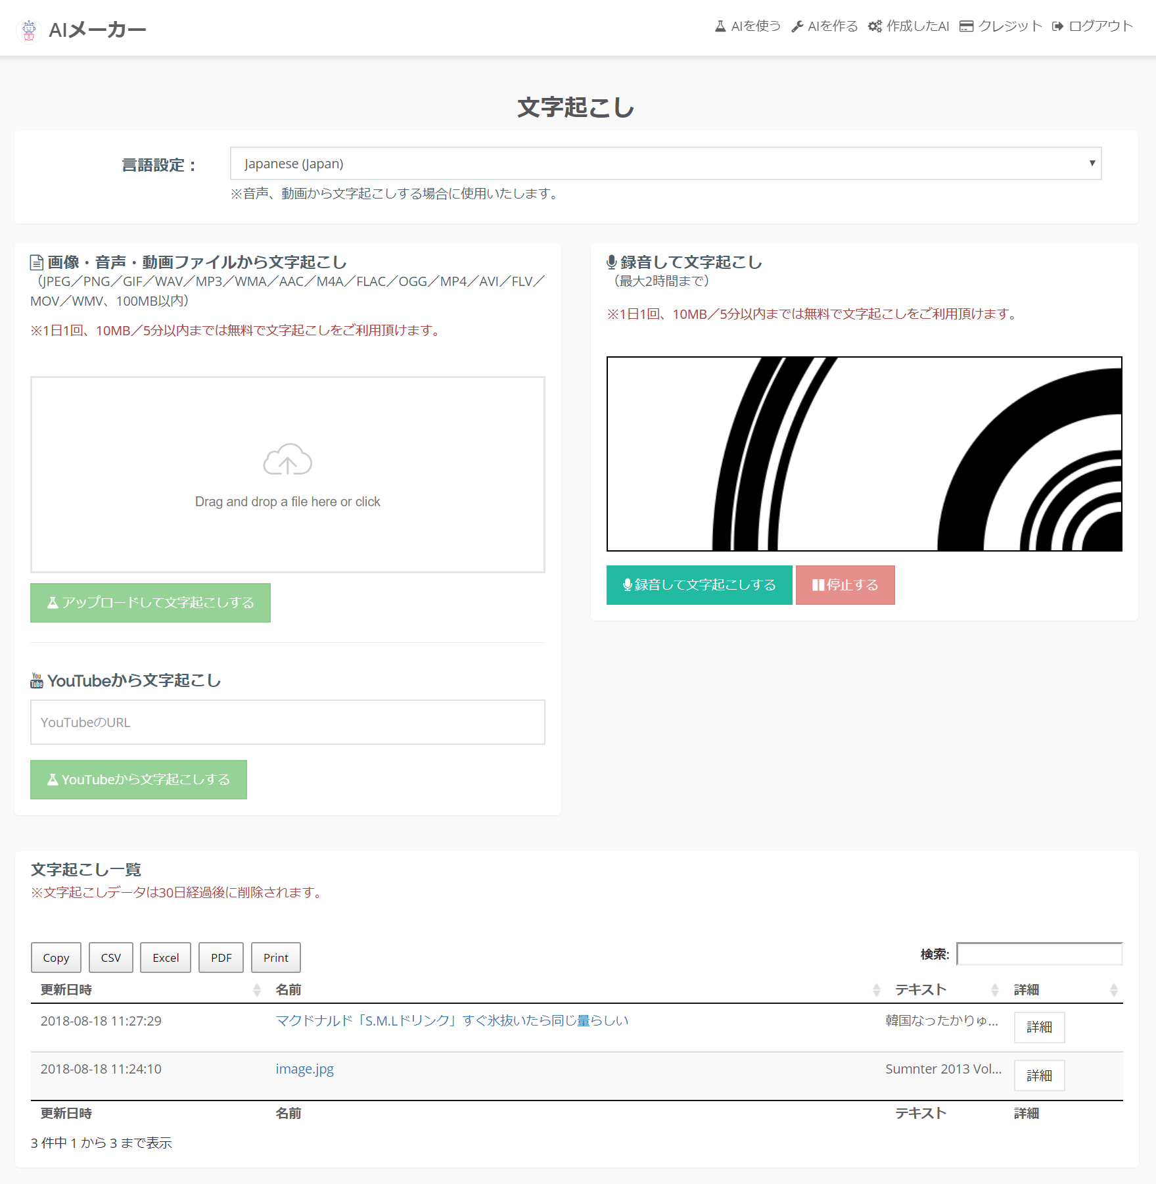Click the 2018-08-18 11:24:10 date cell
The image size is (1156, 1184).
(101, 1070)
